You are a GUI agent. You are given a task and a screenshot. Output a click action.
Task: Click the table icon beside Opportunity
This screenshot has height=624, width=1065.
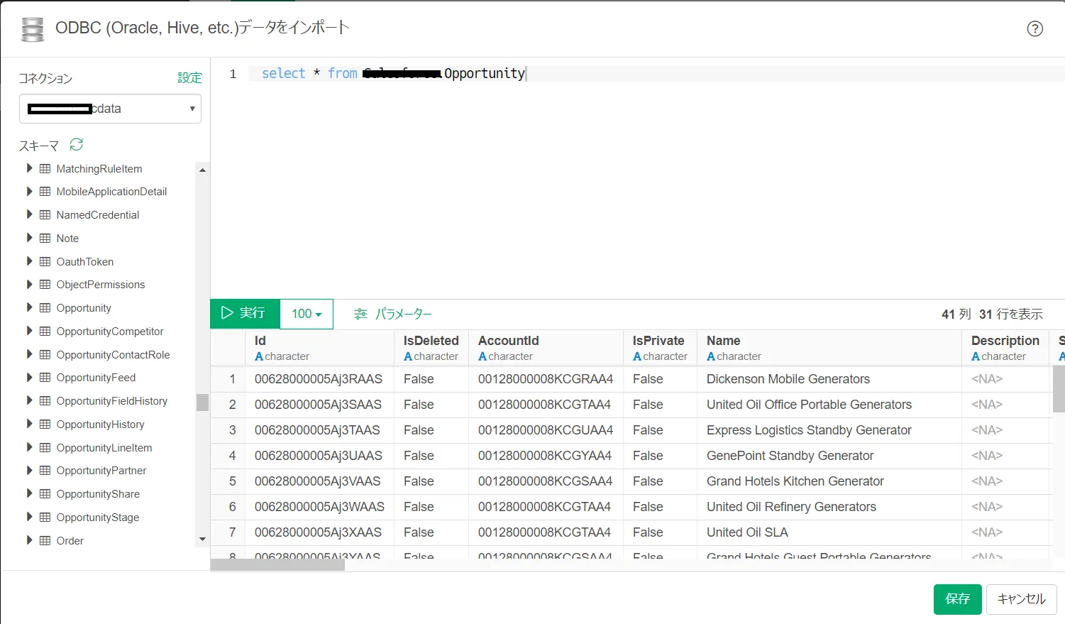tap(45, 307)
